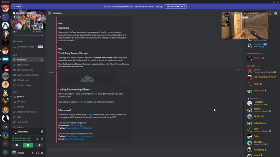Open the announcements channel
280x157 pixels.
click(x=28, y=70)
